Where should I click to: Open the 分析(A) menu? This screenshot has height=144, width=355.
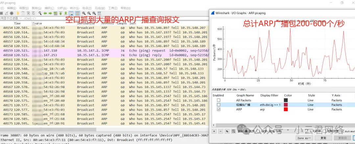pos(62,8)
